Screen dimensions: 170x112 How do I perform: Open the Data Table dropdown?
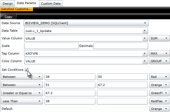tap(86, 31)
